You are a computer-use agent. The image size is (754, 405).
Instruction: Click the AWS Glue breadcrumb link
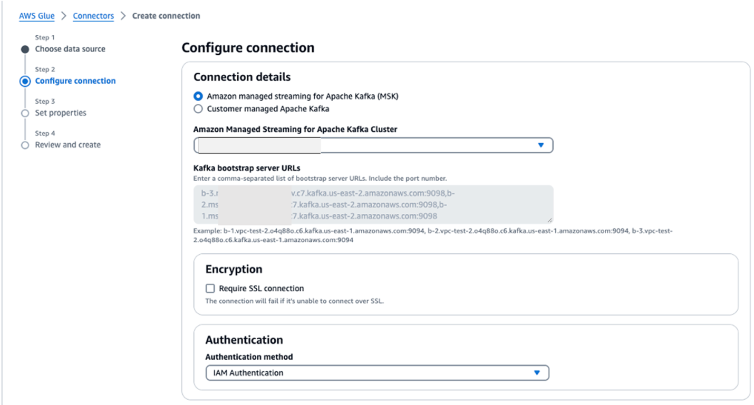click(x=37, y=16)
